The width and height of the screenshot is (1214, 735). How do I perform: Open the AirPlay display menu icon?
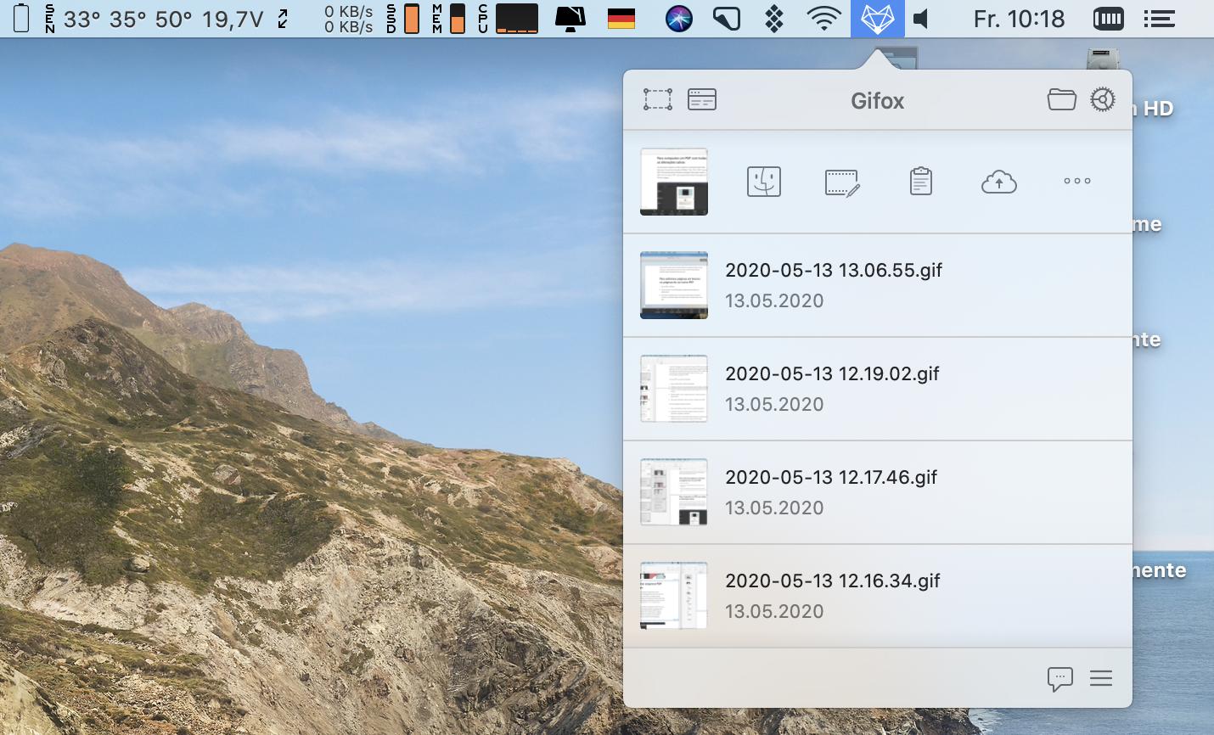570,19
